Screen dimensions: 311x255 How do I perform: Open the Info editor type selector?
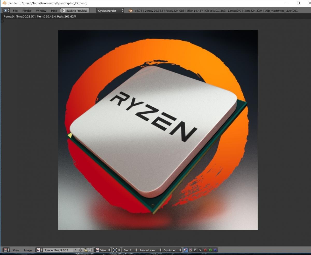6,11
